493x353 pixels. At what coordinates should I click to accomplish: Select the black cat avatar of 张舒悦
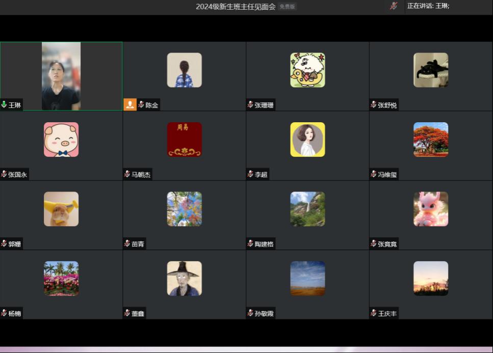(431, 70)
